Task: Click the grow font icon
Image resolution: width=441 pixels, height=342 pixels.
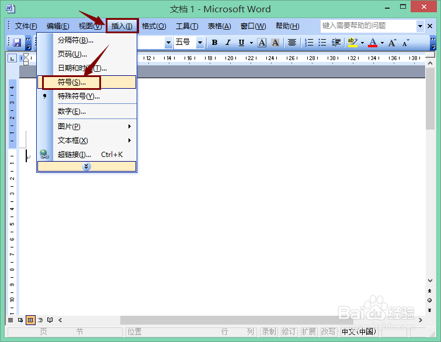Action: (393, 43)
